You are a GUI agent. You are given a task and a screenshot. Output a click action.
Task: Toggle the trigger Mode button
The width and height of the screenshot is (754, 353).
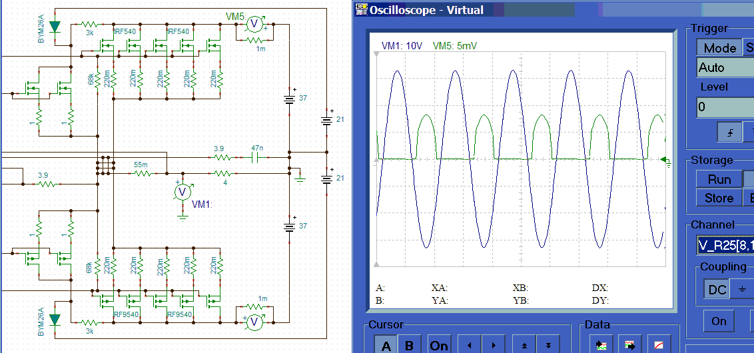tap(719, 47)
